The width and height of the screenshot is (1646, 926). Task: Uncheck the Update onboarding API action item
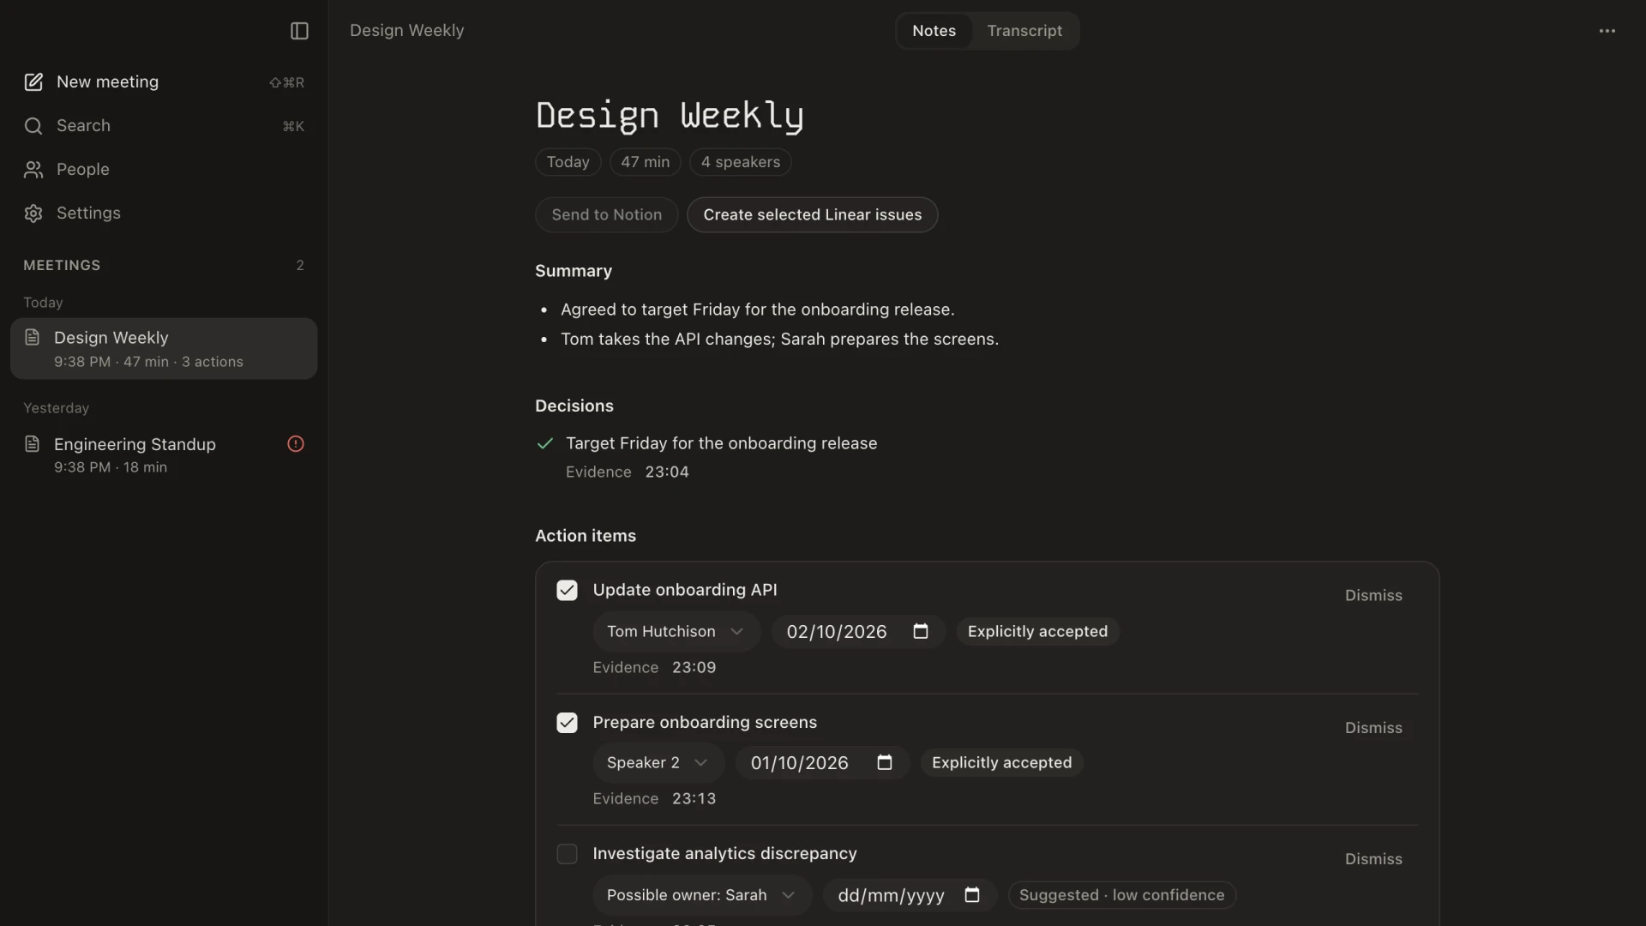click(x=567, y=590)
